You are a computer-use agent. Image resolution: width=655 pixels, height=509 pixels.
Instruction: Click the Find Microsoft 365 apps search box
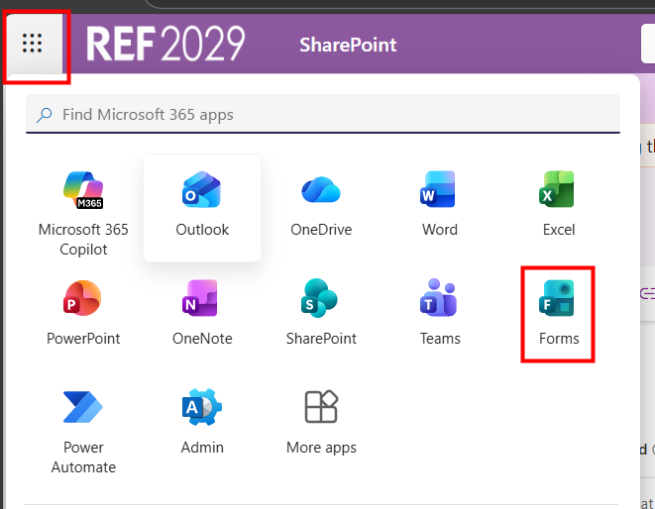323,114
